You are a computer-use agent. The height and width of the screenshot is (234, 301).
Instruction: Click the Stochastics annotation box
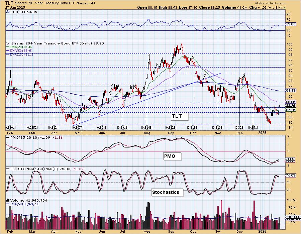[167, 192]
